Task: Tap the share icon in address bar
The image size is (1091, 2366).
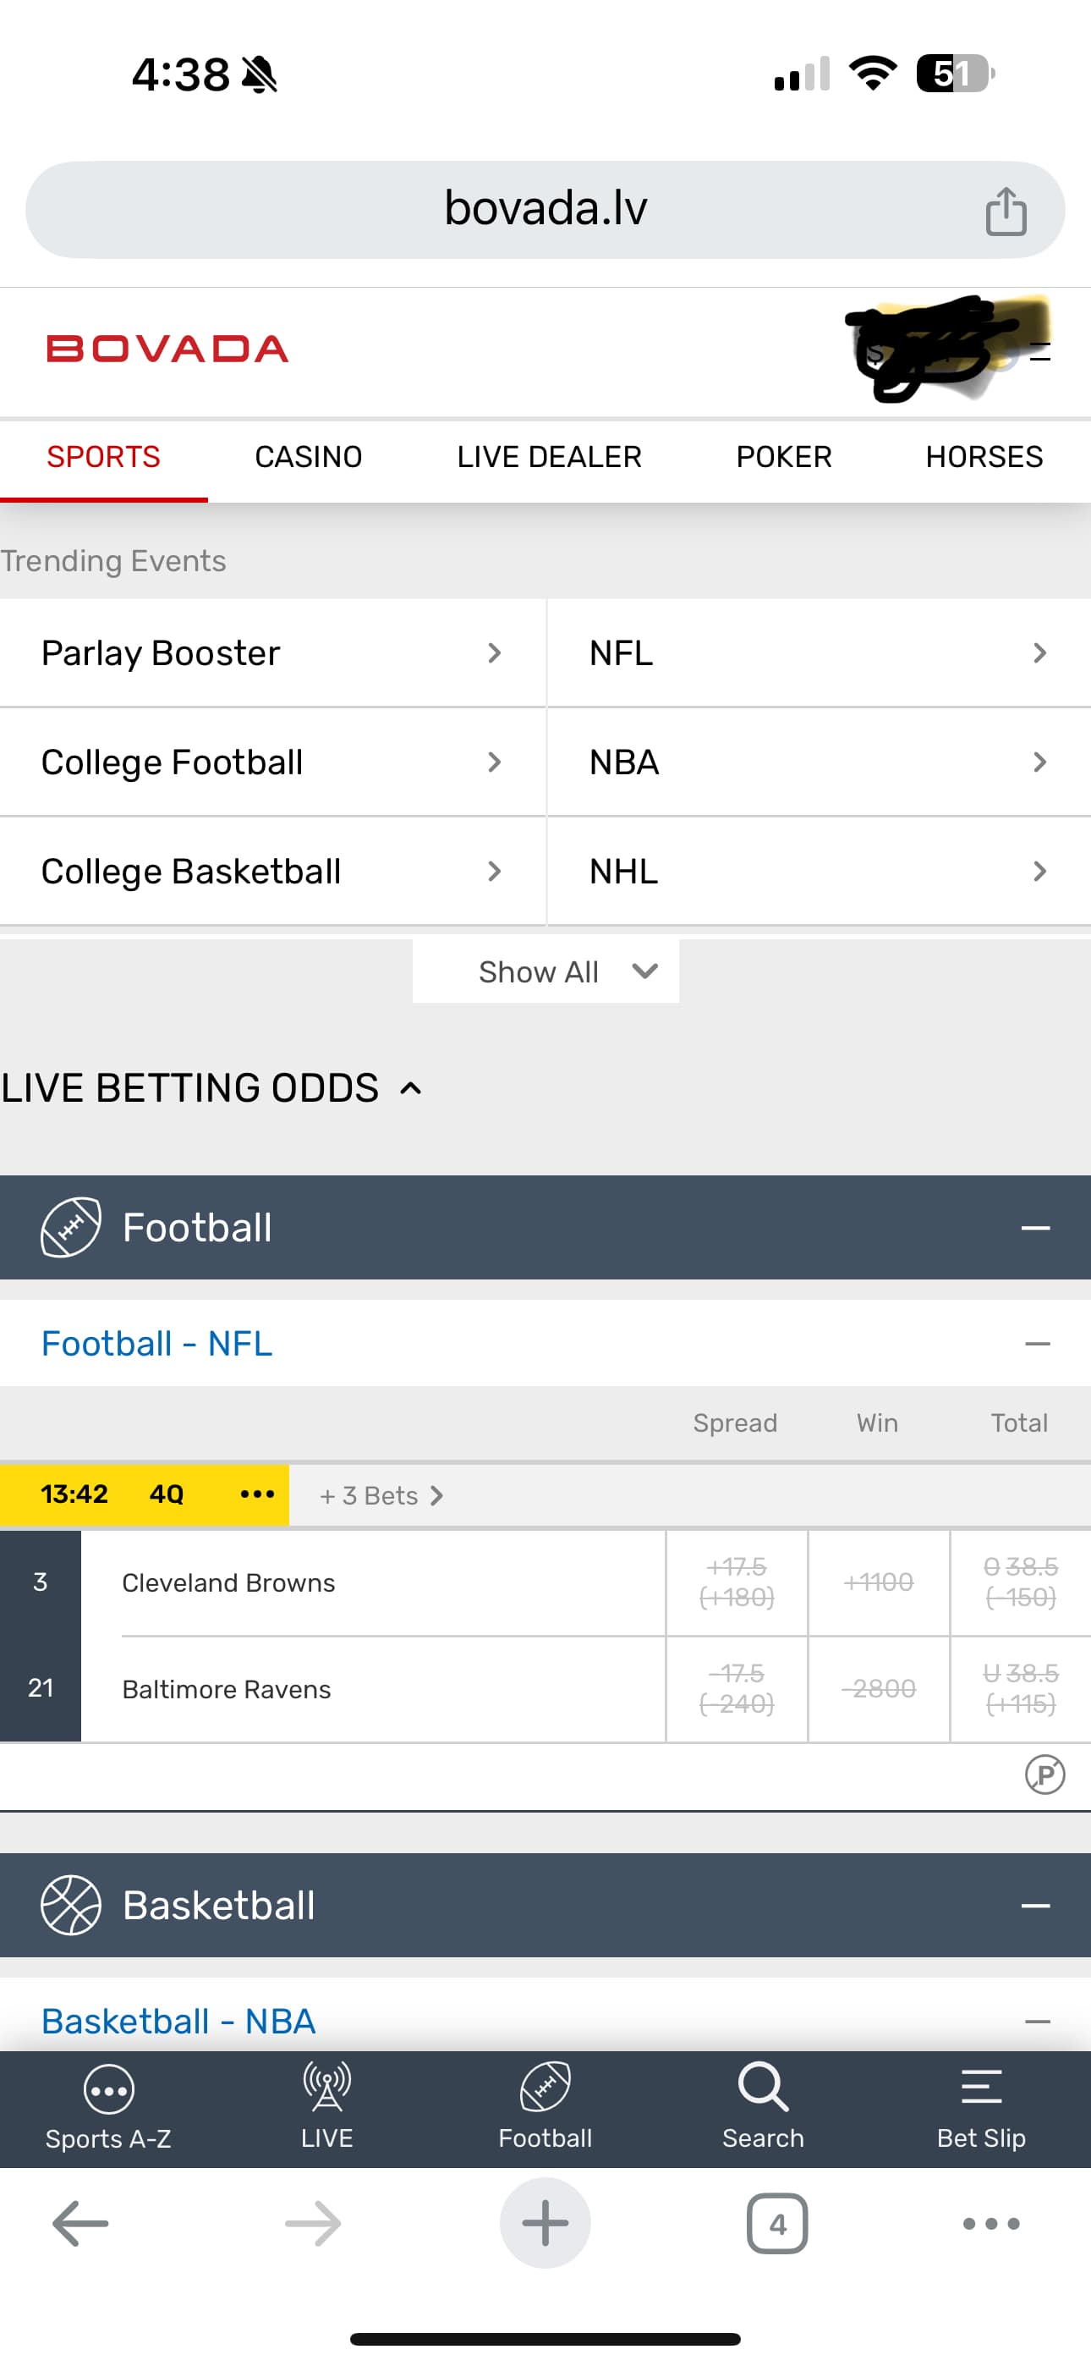Action: click(1006, 212)
